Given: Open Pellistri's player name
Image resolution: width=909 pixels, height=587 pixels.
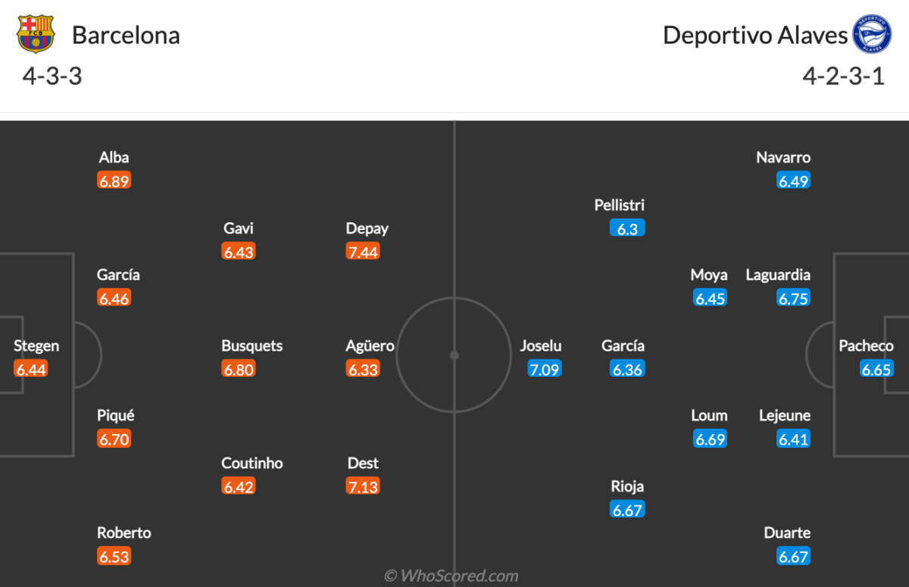Looking at the screenshot, I should click(620, 205).
